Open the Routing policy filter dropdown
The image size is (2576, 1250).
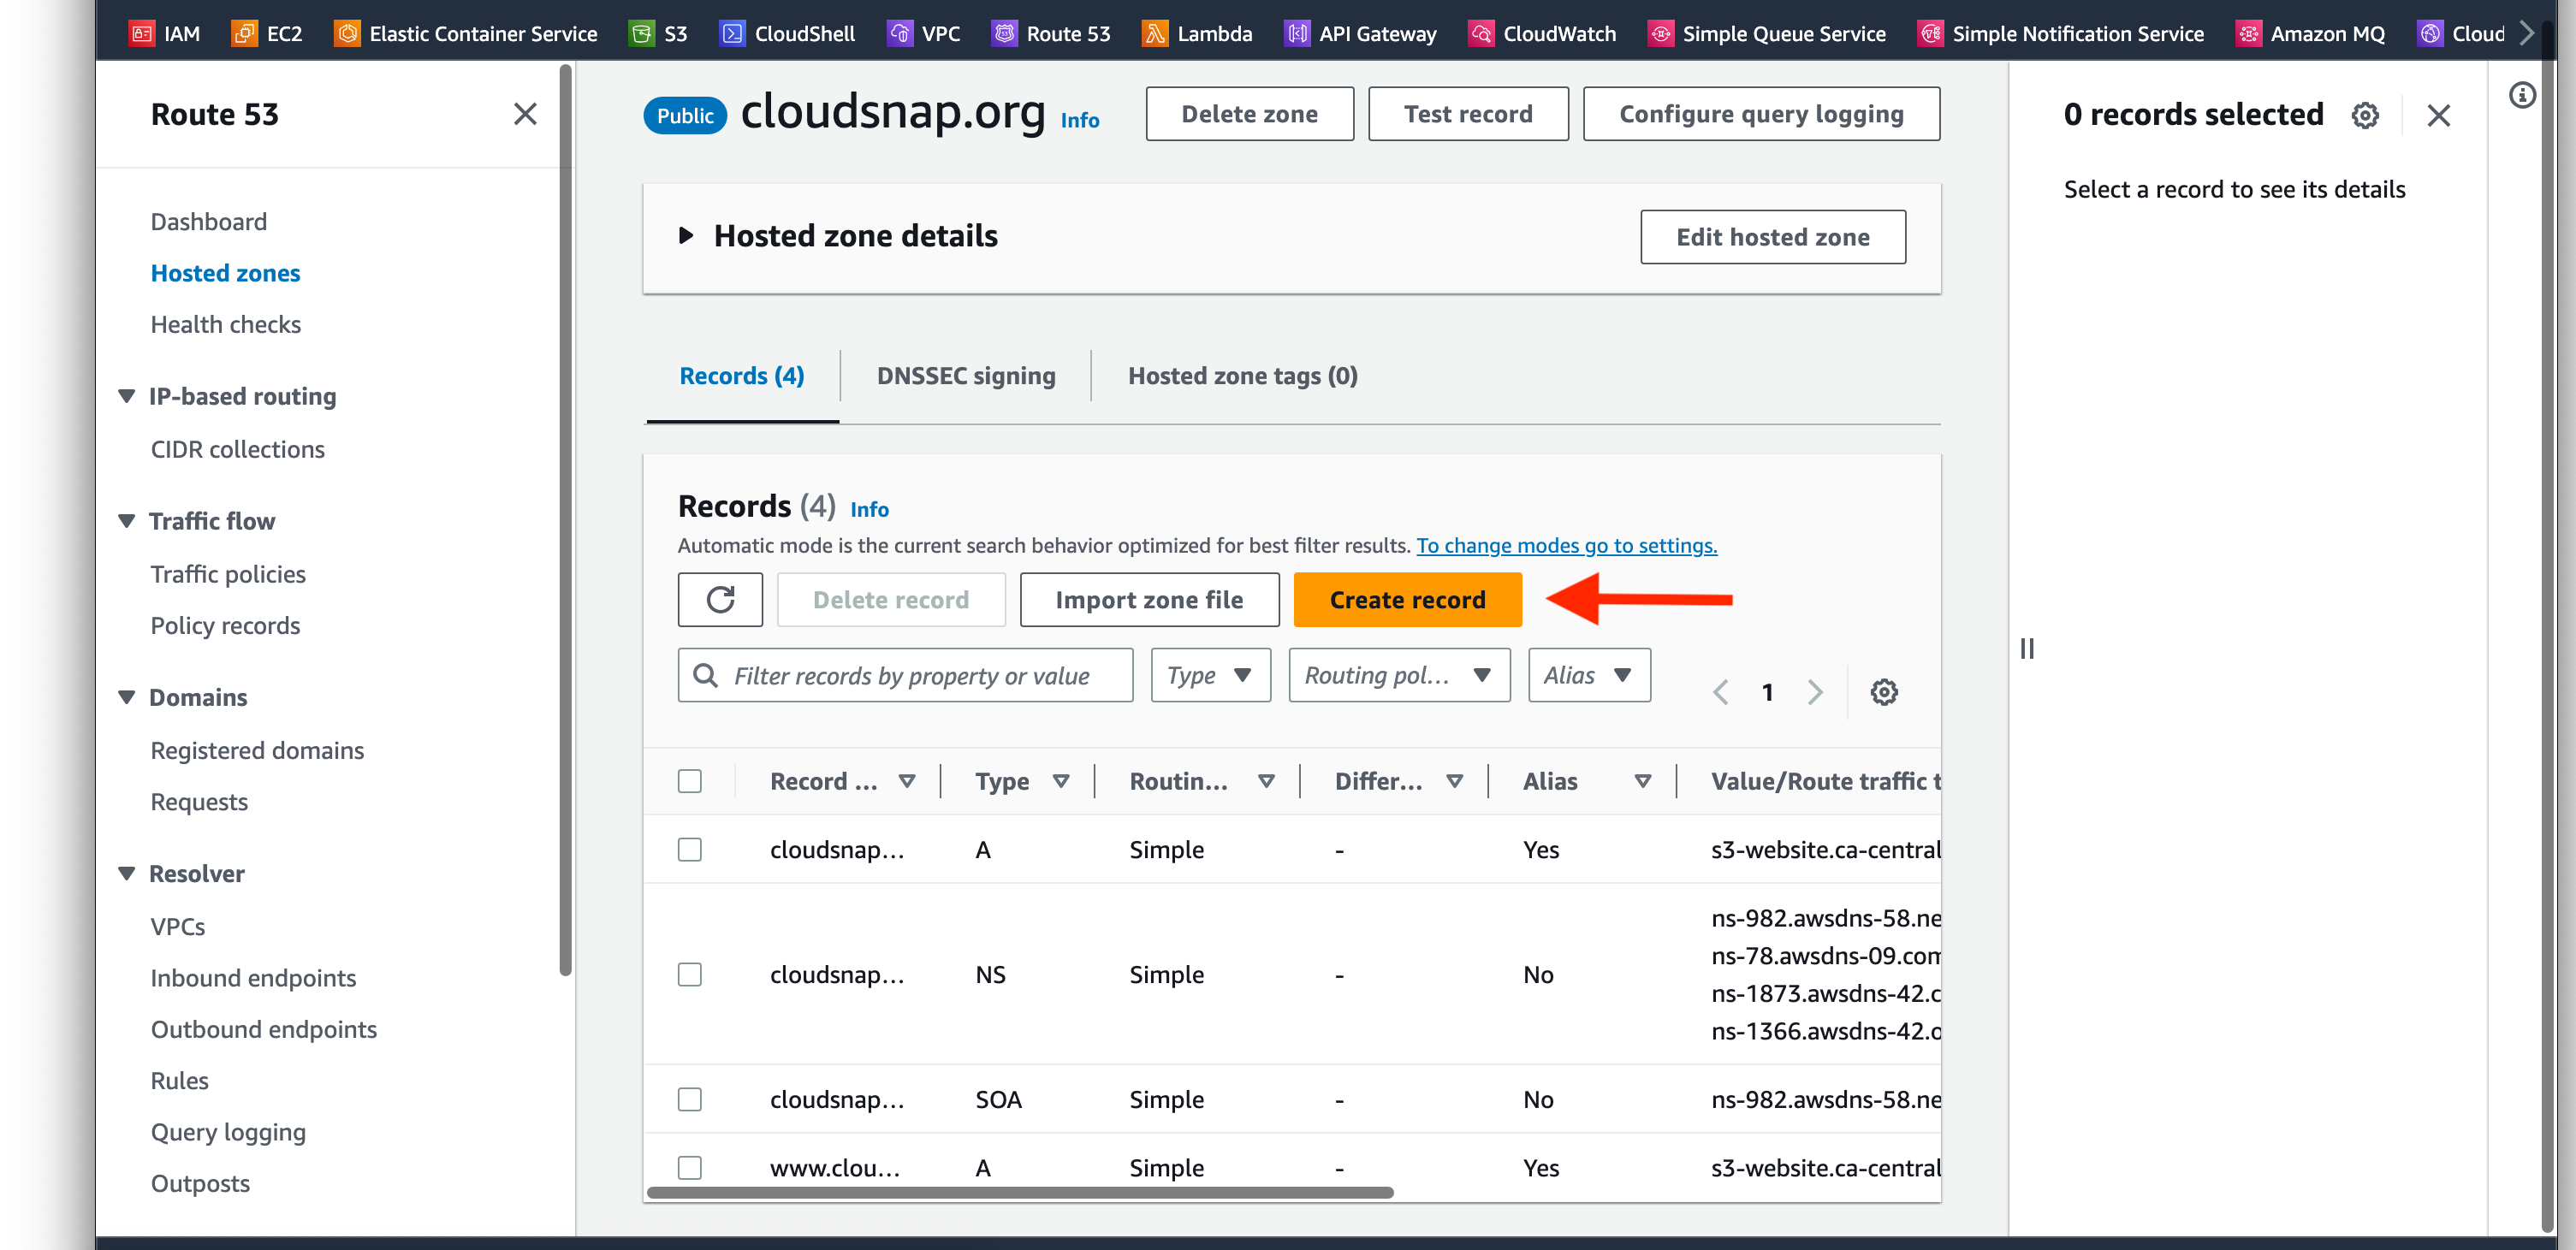click(x=1399, y=675)
